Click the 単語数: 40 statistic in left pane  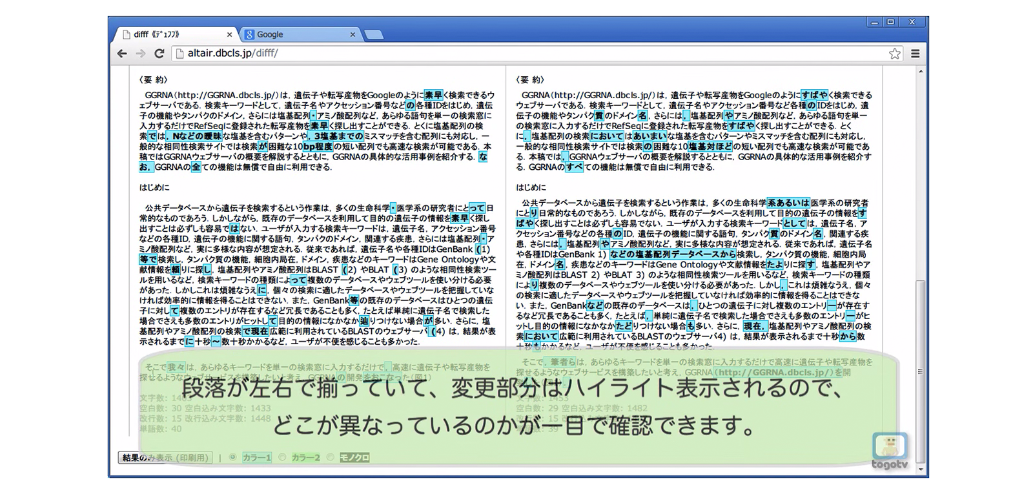pos(160,429)
